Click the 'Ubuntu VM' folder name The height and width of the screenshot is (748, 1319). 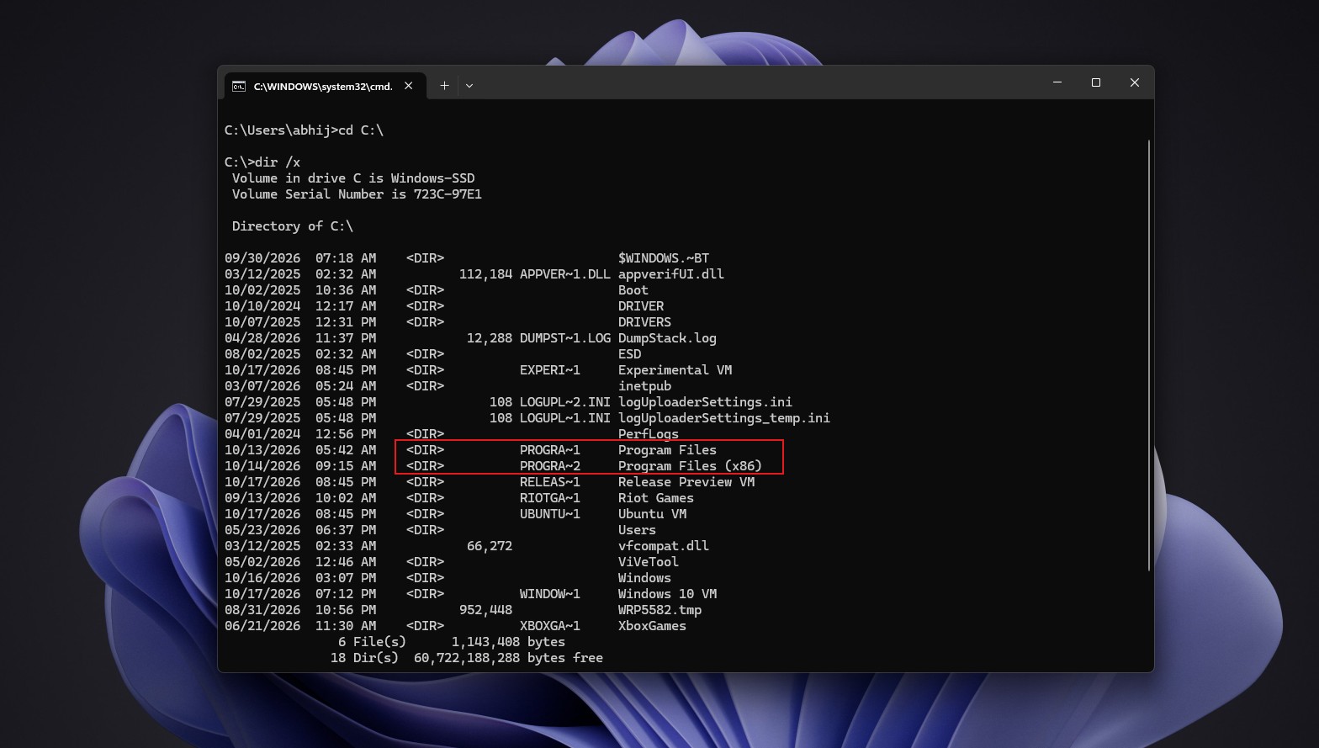coord(652,514)
